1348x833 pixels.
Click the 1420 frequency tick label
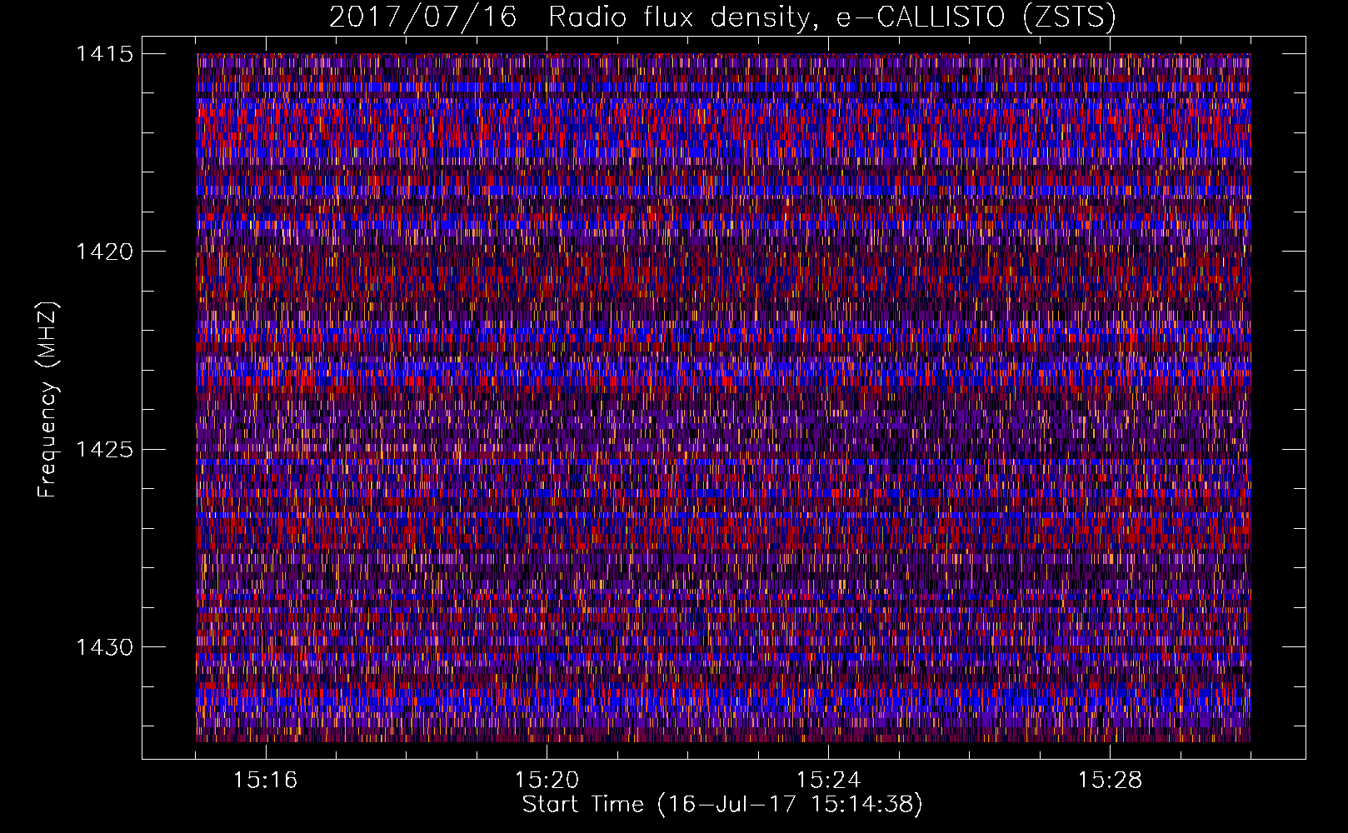104,252
